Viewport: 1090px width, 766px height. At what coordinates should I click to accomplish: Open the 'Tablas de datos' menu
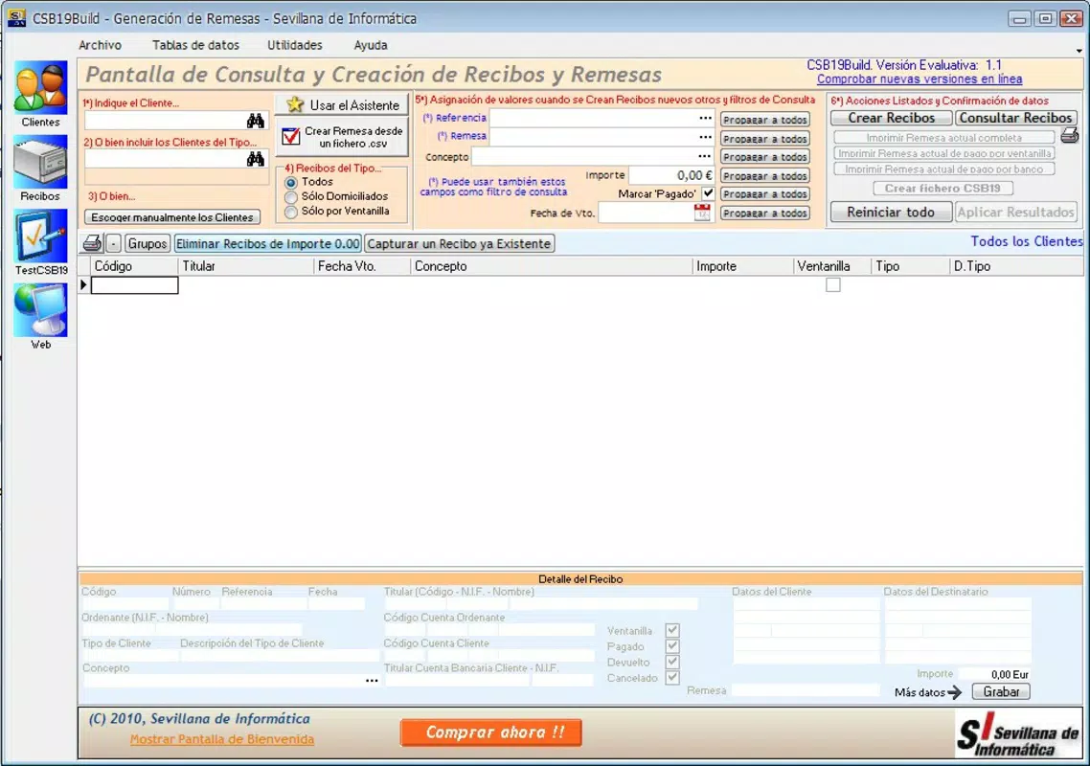coord(195,45)
